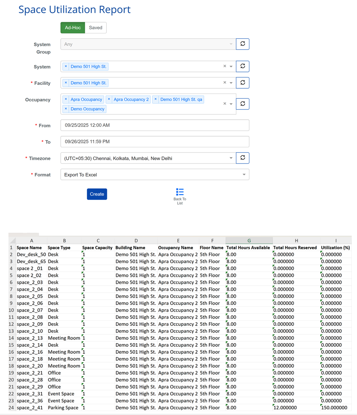Select column I header in spreadsheet
This screenshot has width=357, height=415.
[x=336, y=240]
